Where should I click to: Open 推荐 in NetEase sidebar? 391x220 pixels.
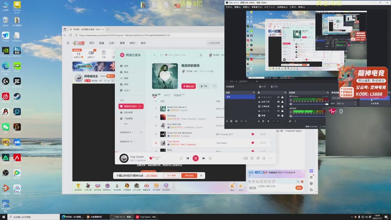point(125,66)
